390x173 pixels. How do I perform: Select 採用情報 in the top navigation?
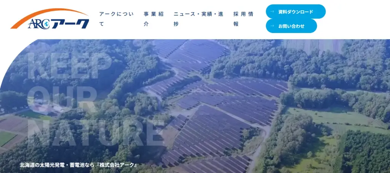243,19
